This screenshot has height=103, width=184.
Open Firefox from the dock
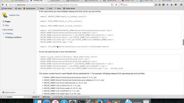[99, 101]
